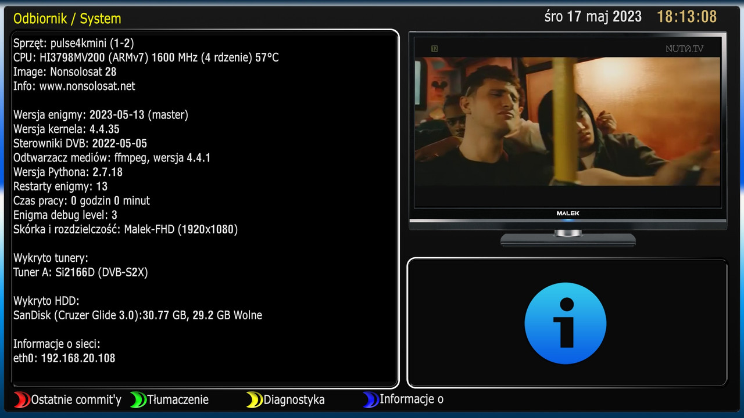Select Skórka i rozdzielczość Malek-FHD line
Image resolution: width=744 pixels, height=418 pixels.
point(126,229)
